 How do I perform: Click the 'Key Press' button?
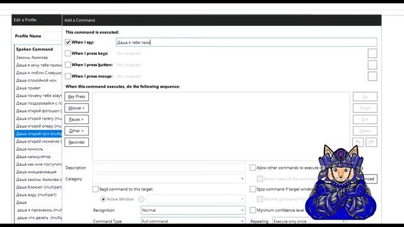pos(76,96)
